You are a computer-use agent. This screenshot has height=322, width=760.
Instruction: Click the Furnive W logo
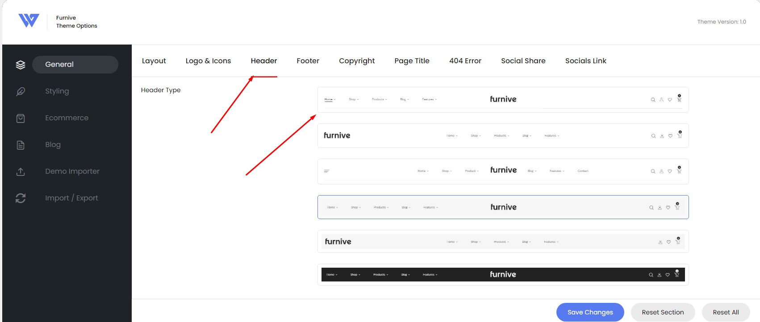click(x=29, y=20)
